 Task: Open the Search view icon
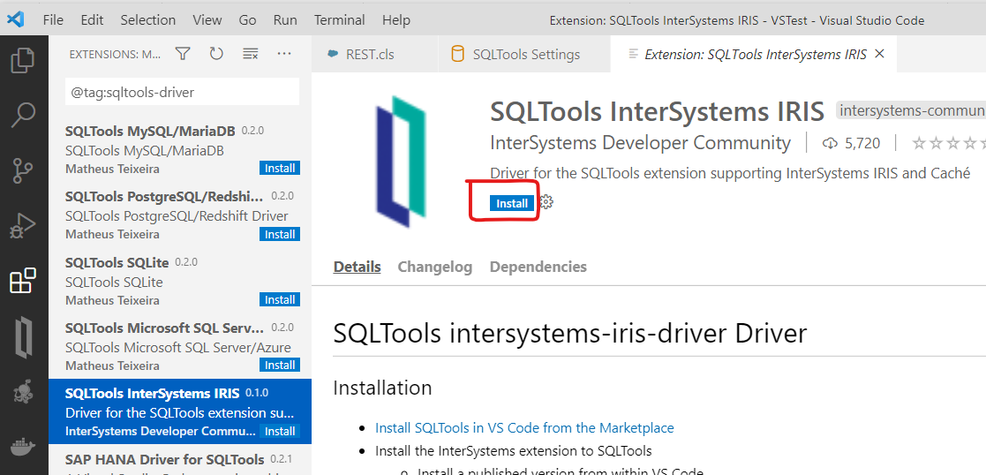click(x=23, y=115)
